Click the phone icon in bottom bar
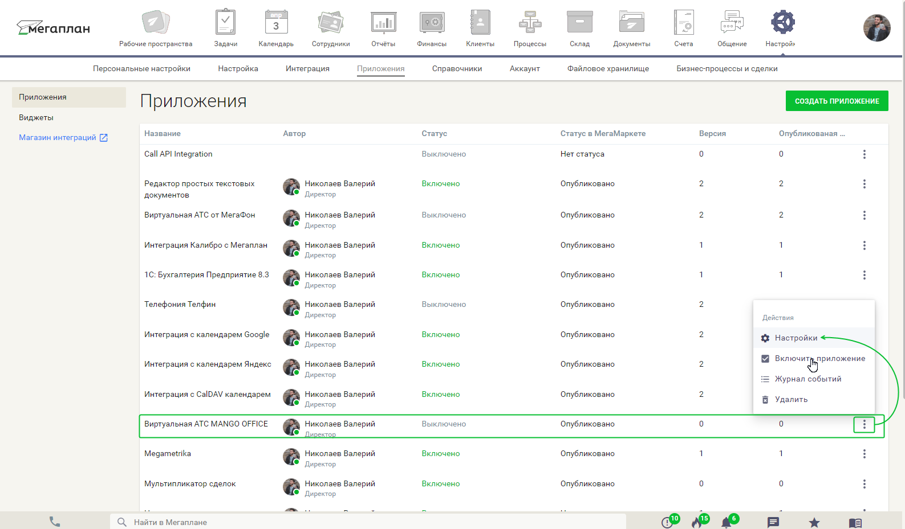Viewport: 905px width, 529px height. 55,522
